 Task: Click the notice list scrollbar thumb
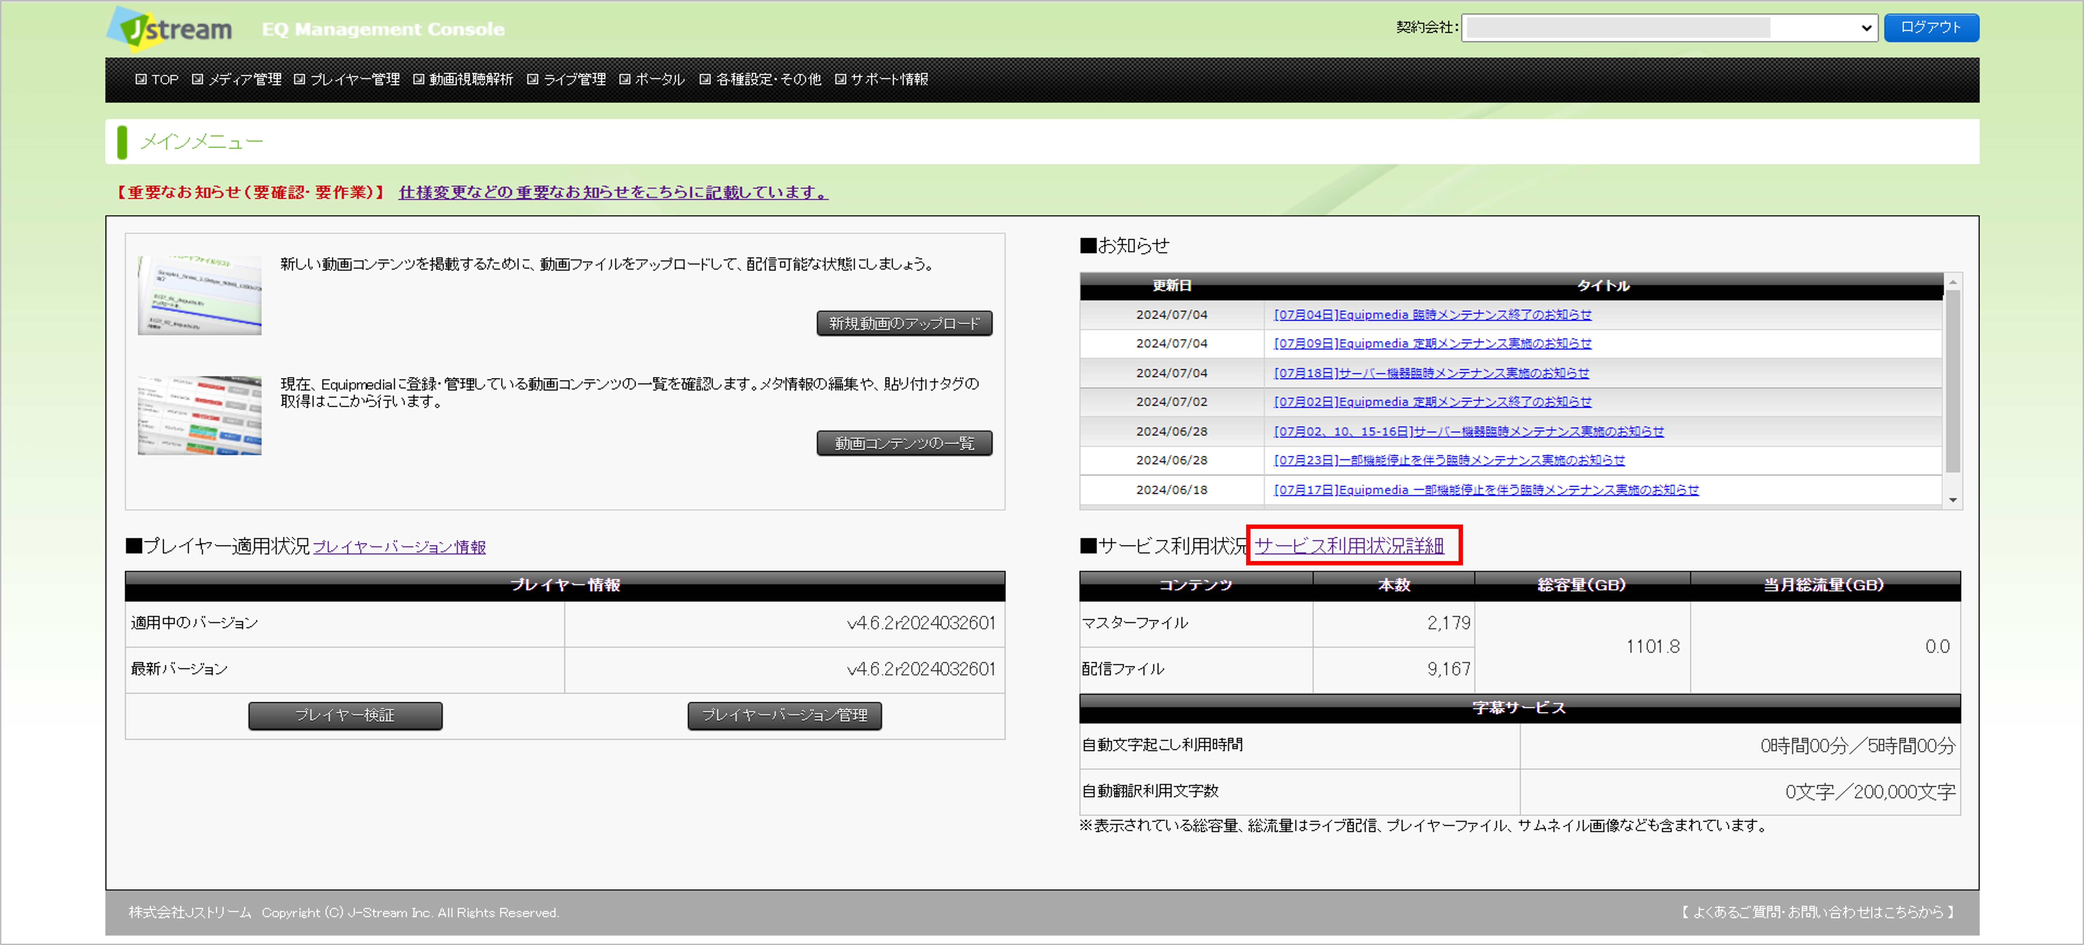(x=1953, y=381)
